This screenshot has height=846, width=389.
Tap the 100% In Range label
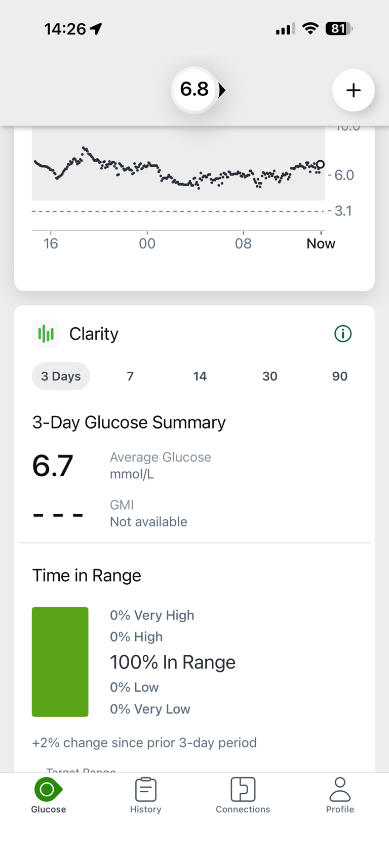click(172, 662)
